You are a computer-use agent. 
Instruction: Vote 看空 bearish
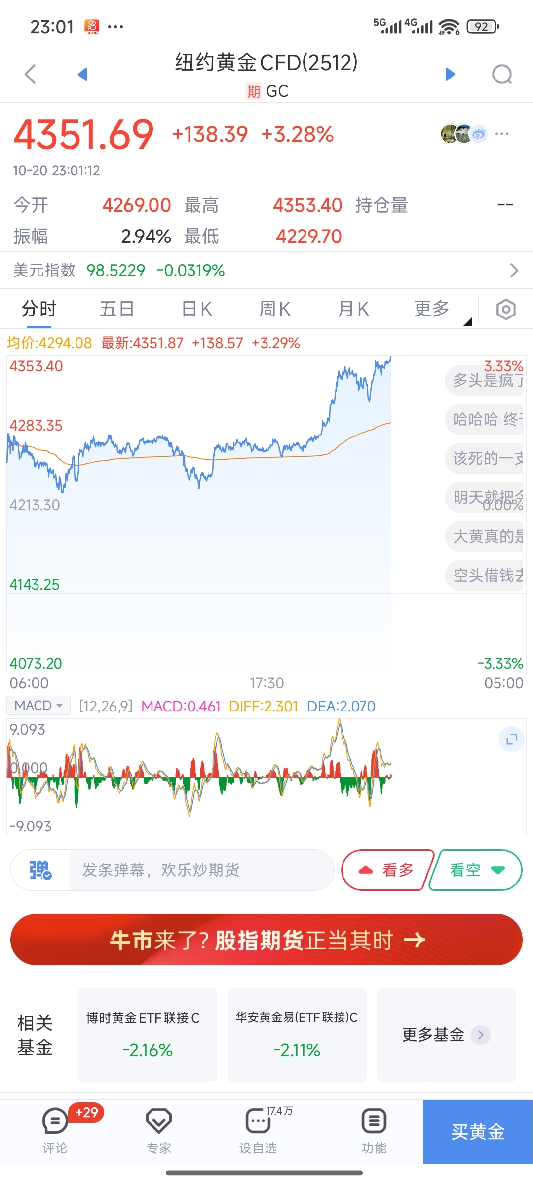(476, 870)
